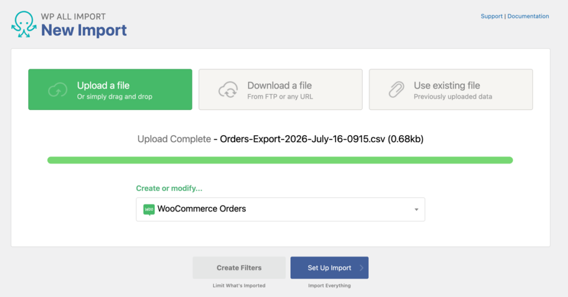Screen dimensions: 568x297
Task: Click the Create or modify... label
Action: click(x=169, y=188)
